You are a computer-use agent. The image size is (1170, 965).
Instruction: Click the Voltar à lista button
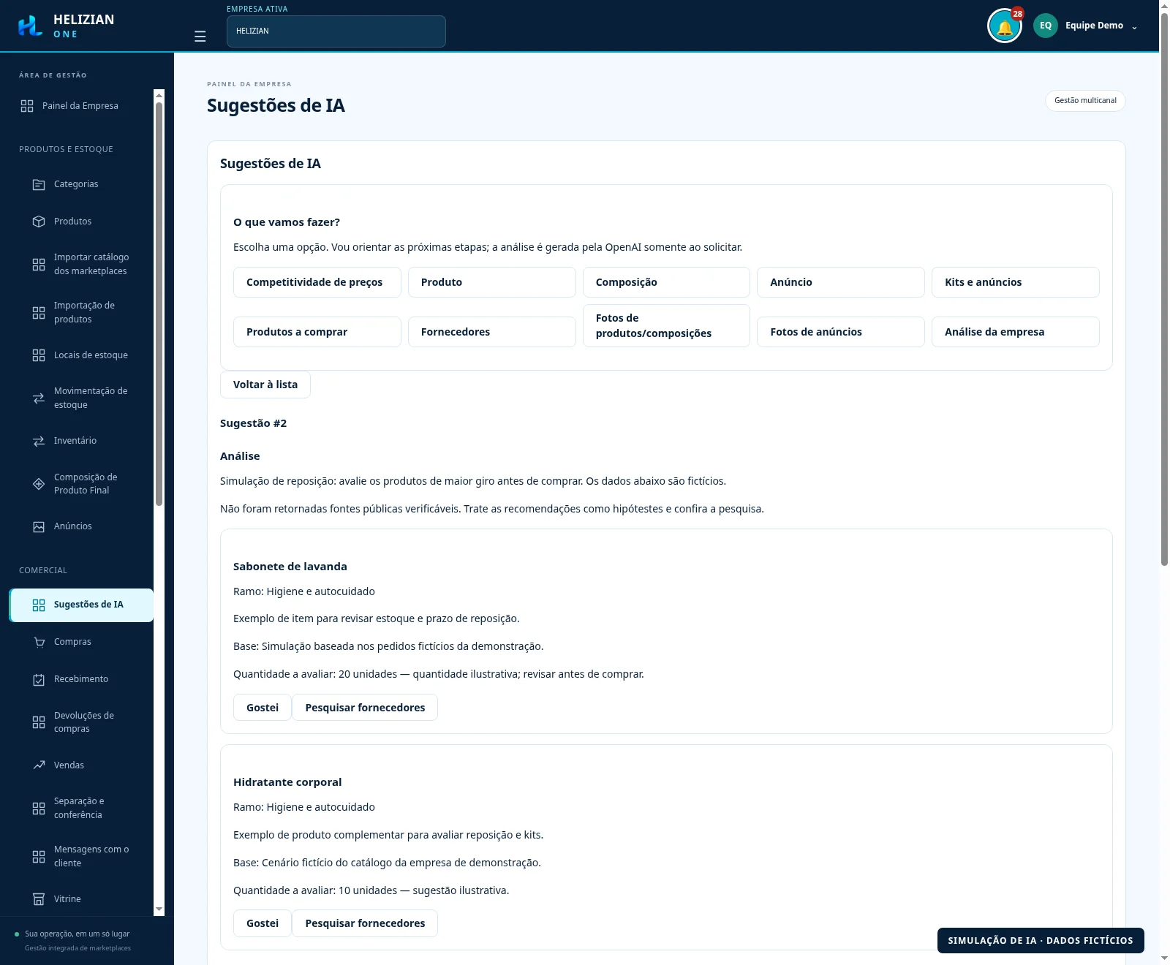pyautogui.click(x=265, y=385)
